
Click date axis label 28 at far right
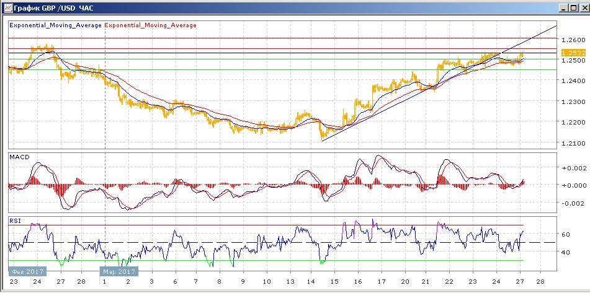coord(541,282)
